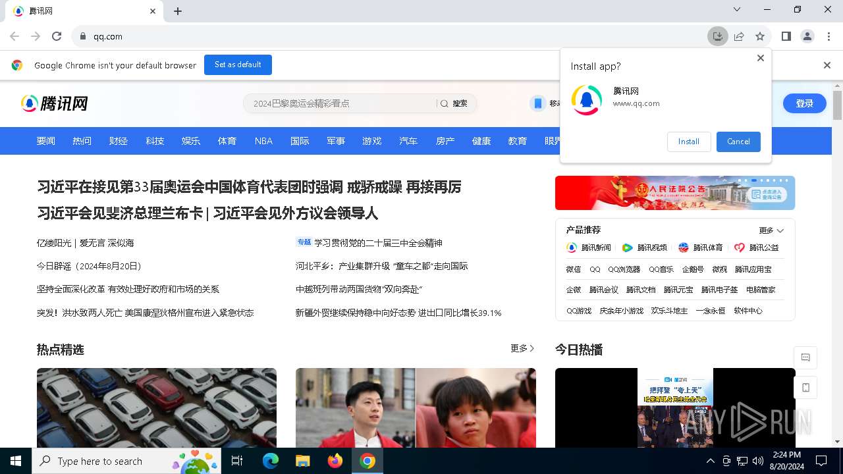Close the Install app popup
The width and height of the screenshot is (843, 474).
760,58
